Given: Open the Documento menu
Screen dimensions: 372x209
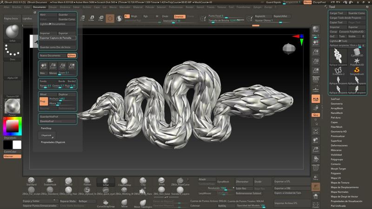Looking at the screenshot, I should click(x=40, y=7).
